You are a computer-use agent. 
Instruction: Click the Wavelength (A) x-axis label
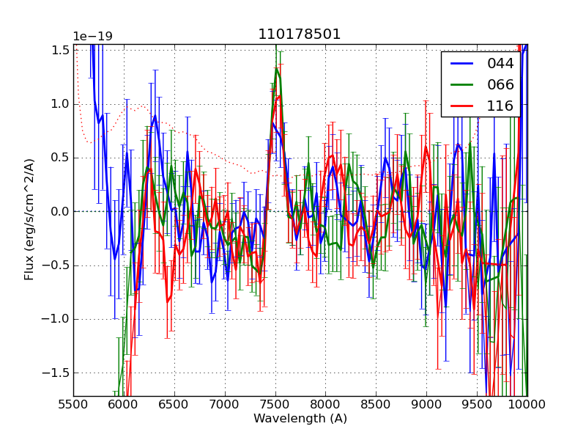[x=300, y=419]
